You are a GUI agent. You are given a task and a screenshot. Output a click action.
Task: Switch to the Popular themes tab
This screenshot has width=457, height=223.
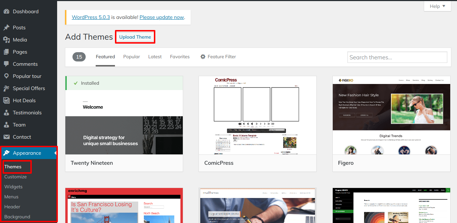(x=131, y=57)
